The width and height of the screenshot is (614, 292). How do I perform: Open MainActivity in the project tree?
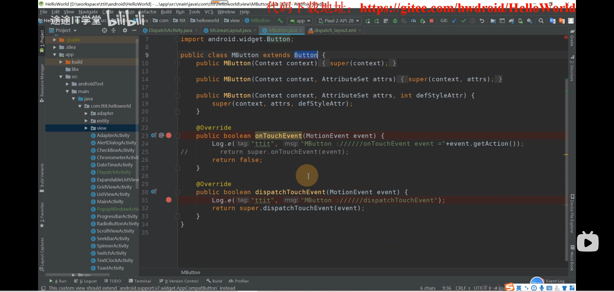click(x=110, y=202)
